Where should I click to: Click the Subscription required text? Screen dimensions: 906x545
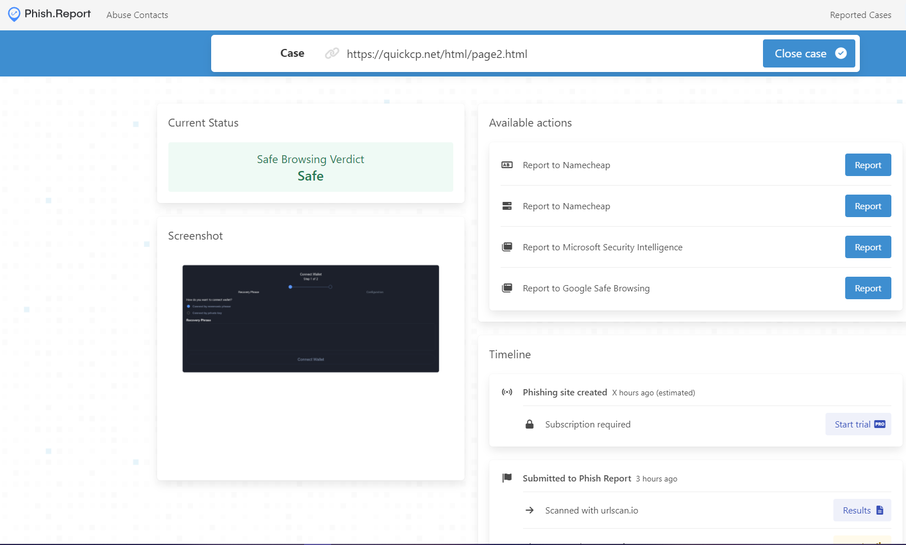tap(588, 424)
